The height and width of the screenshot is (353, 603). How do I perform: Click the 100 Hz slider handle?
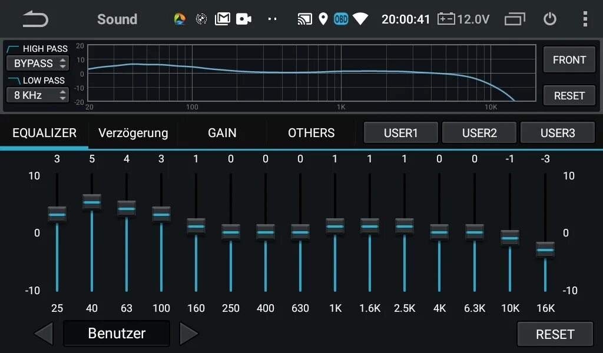161,214
